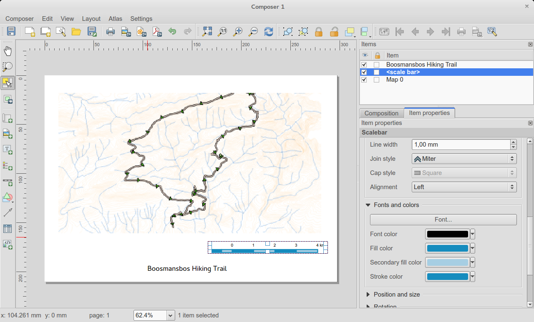Open the Layout menu
Image resolution: width=534 pixels, height=322 pixels.
point(91,19)
